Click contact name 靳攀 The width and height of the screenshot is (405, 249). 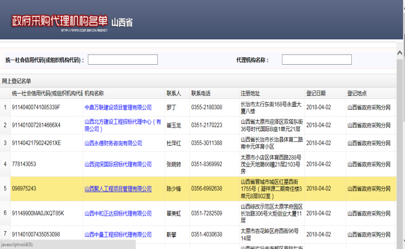coord(172,235)
